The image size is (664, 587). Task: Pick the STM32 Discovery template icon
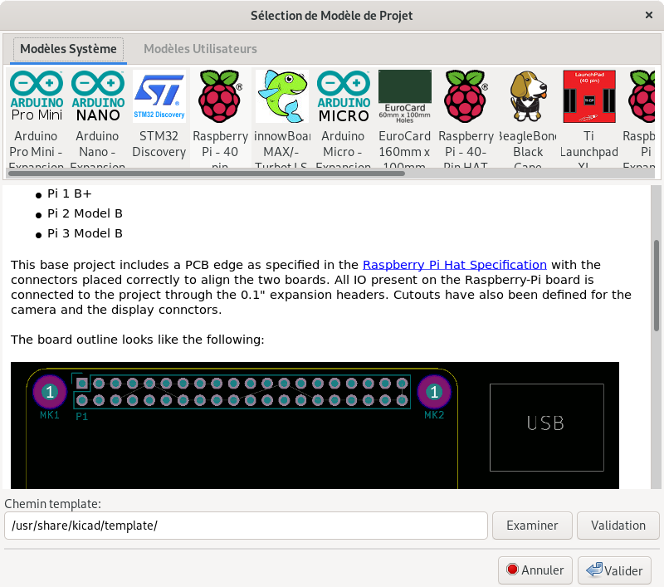(x=159, y=96)
